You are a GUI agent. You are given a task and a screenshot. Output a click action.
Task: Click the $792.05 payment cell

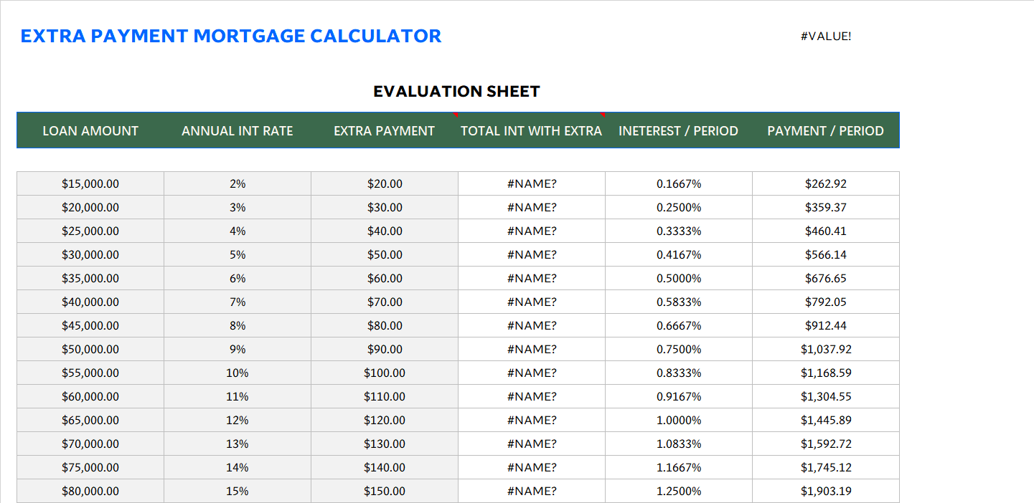pos(826,302)
